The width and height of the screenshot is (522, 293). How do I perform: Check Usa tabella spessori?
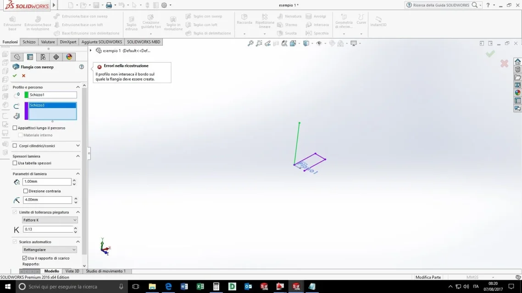pyautogui.click(x=15, y=163)
